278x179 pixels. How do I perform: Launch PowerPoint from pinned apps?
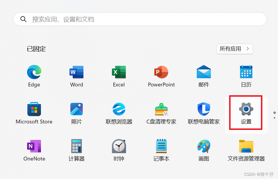tap(161, 76)
